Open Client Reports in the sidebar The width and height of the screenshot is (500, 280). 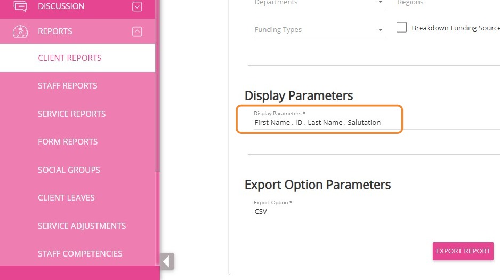[70, 58]
